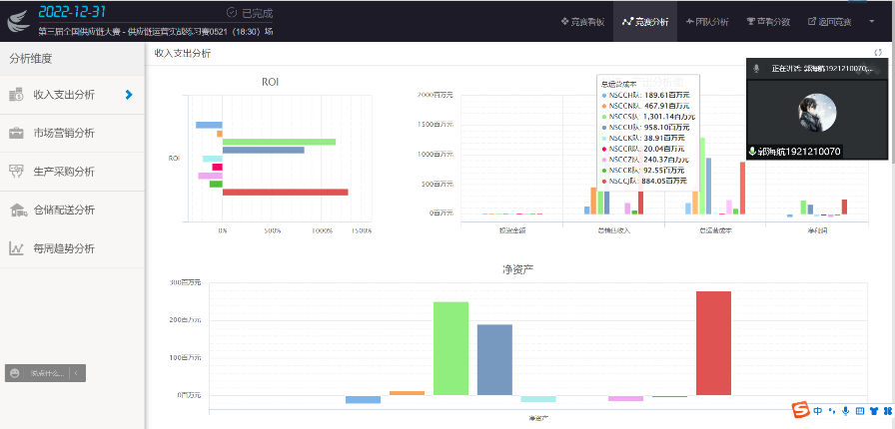Click the Sogou input method S icon
Screen dimensions: 895x429
(x=801, y=410)
